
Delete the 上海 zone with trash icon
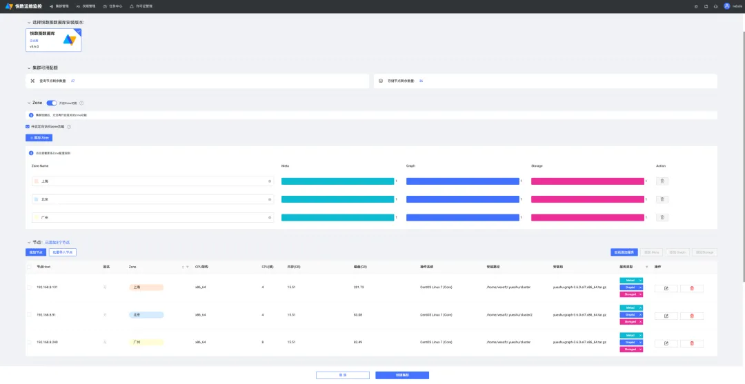coord(662,181)
